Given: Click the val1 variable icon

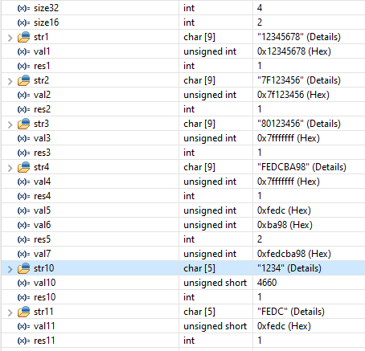Looking at the screenshot, I should [23, 51].
